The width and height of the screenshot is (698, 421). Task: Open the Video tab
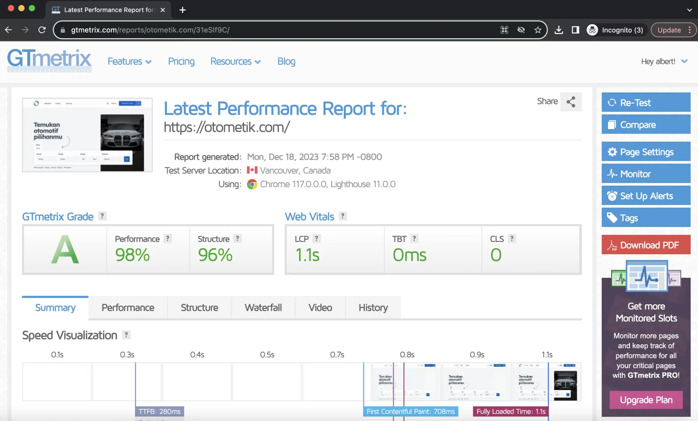tap(320, 307)
